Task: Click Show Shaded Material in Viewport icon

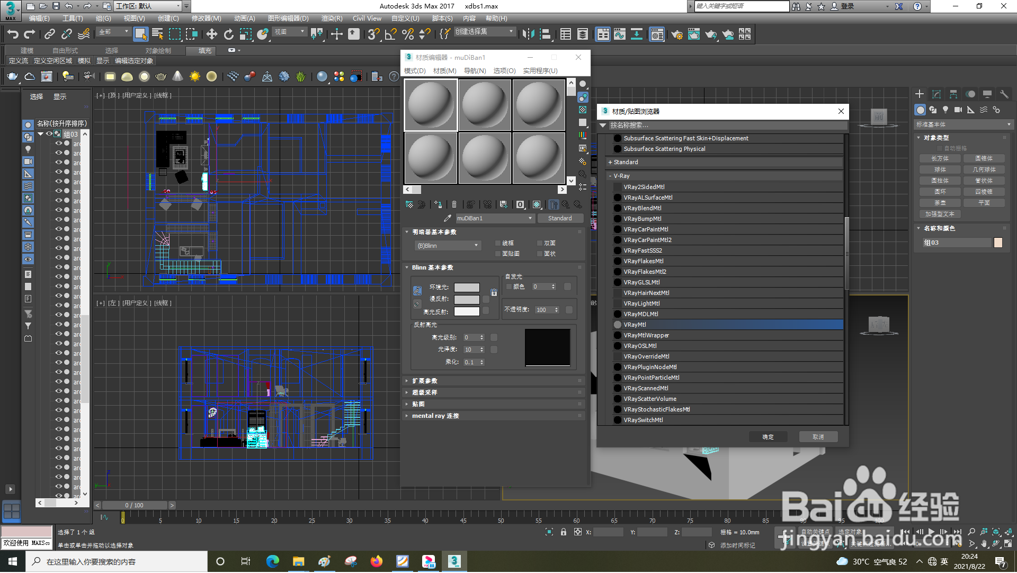Action: pyautogui.click(x=537, y=204)
